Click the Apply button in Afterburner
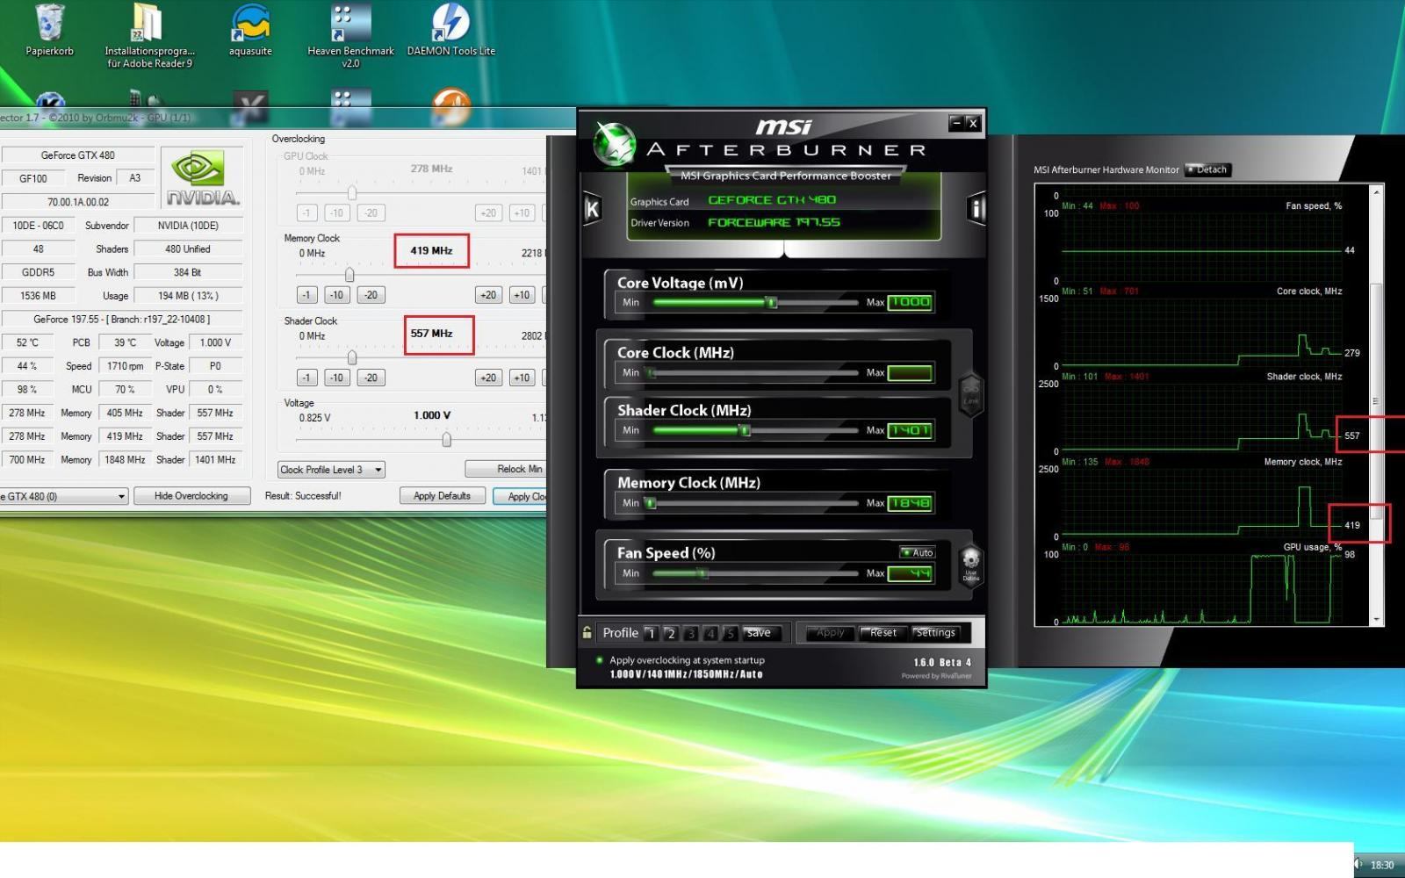Image resolution: width=1405 pixels, height=878 pixels. [830, 633]
